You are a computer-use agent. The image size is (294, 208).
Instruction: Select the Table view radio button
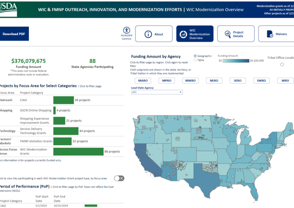(x=195, y=60)
